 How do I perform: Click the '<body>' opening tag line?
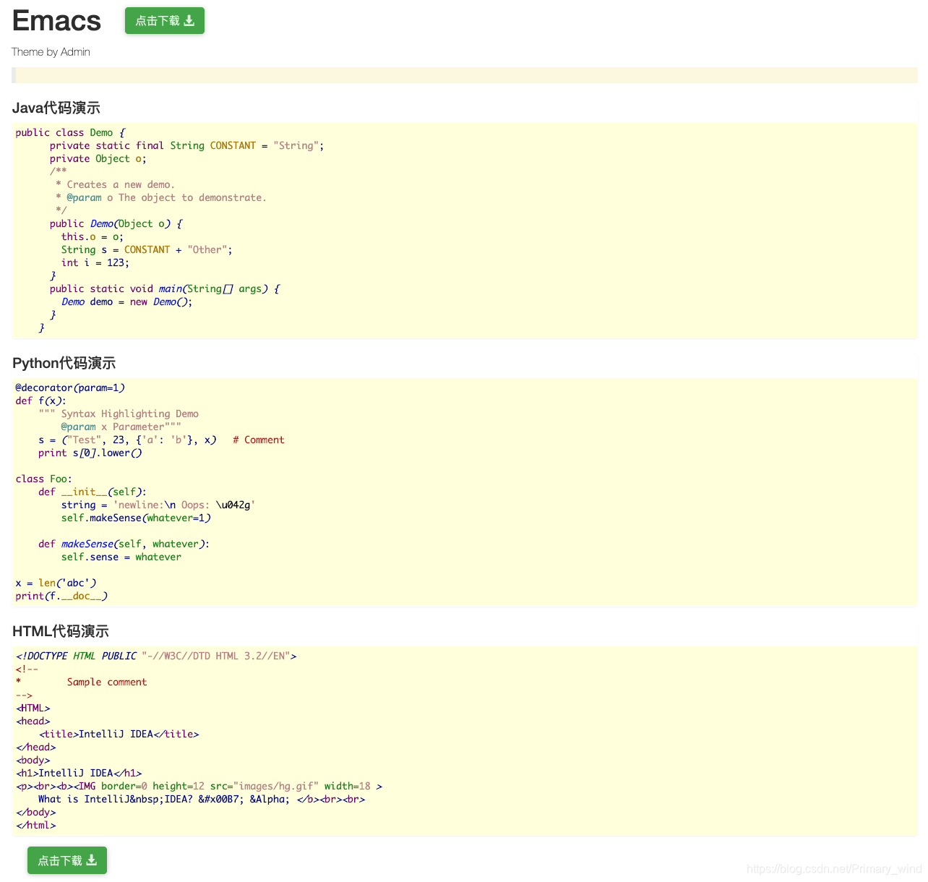33,761
